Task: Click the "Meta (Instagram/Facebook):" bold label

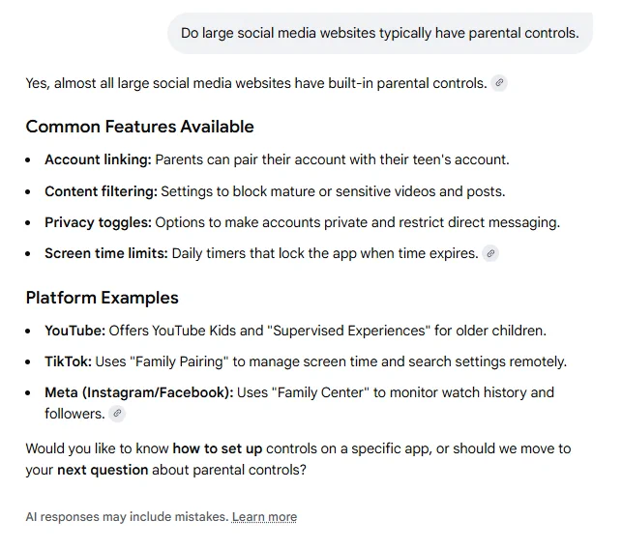Action: (139, 392)
